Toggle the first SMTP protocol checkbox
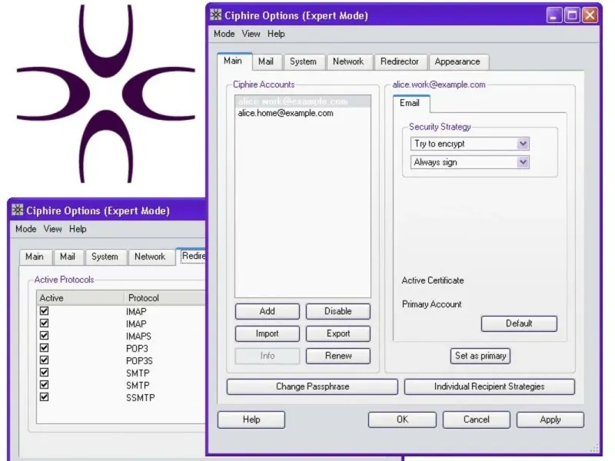 (45, 373)
